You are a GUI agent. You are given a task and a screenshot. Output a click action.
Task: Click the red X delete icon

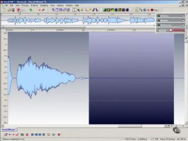[x=39, y=10]
